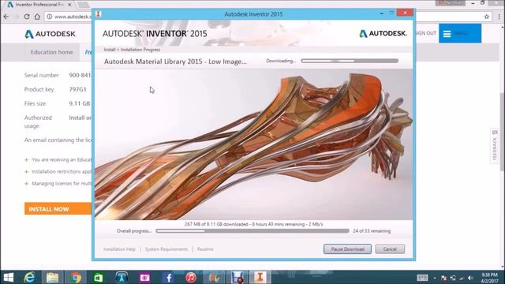The height and width of the screenshot is (284, 505).
Task: Open File Explorer from taskbar
Action: (x=52, y=277)
